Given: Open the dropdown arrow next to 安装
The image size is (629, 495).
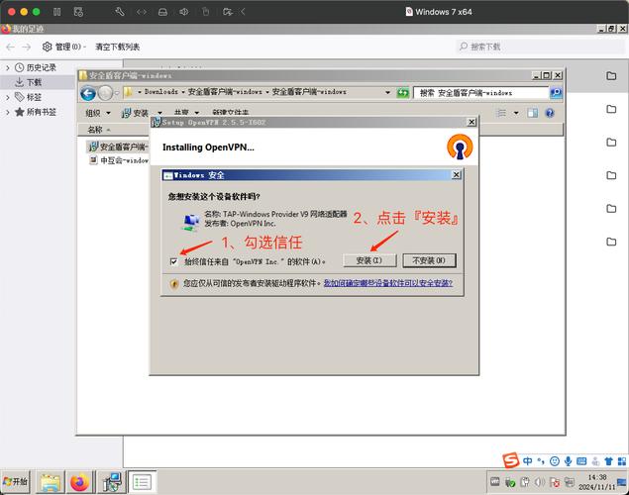Looking at the screenshot, I should pos(160,113).
